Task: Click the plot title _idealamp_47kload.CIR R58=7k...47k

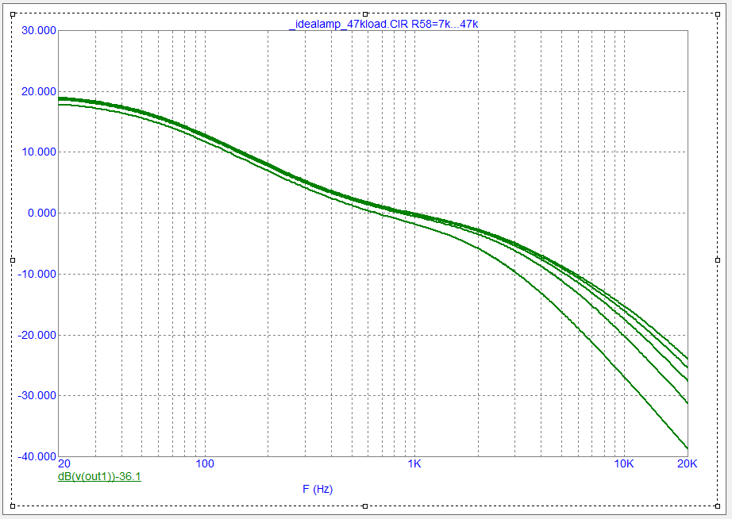Action: coord(383,25)
